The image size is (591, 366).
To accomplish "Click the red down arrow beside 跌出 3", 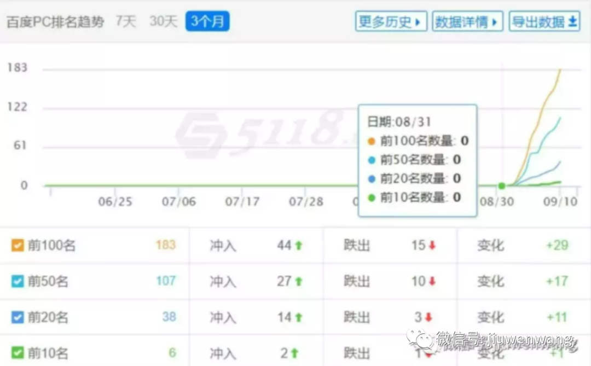I will [x=428, y=317].
